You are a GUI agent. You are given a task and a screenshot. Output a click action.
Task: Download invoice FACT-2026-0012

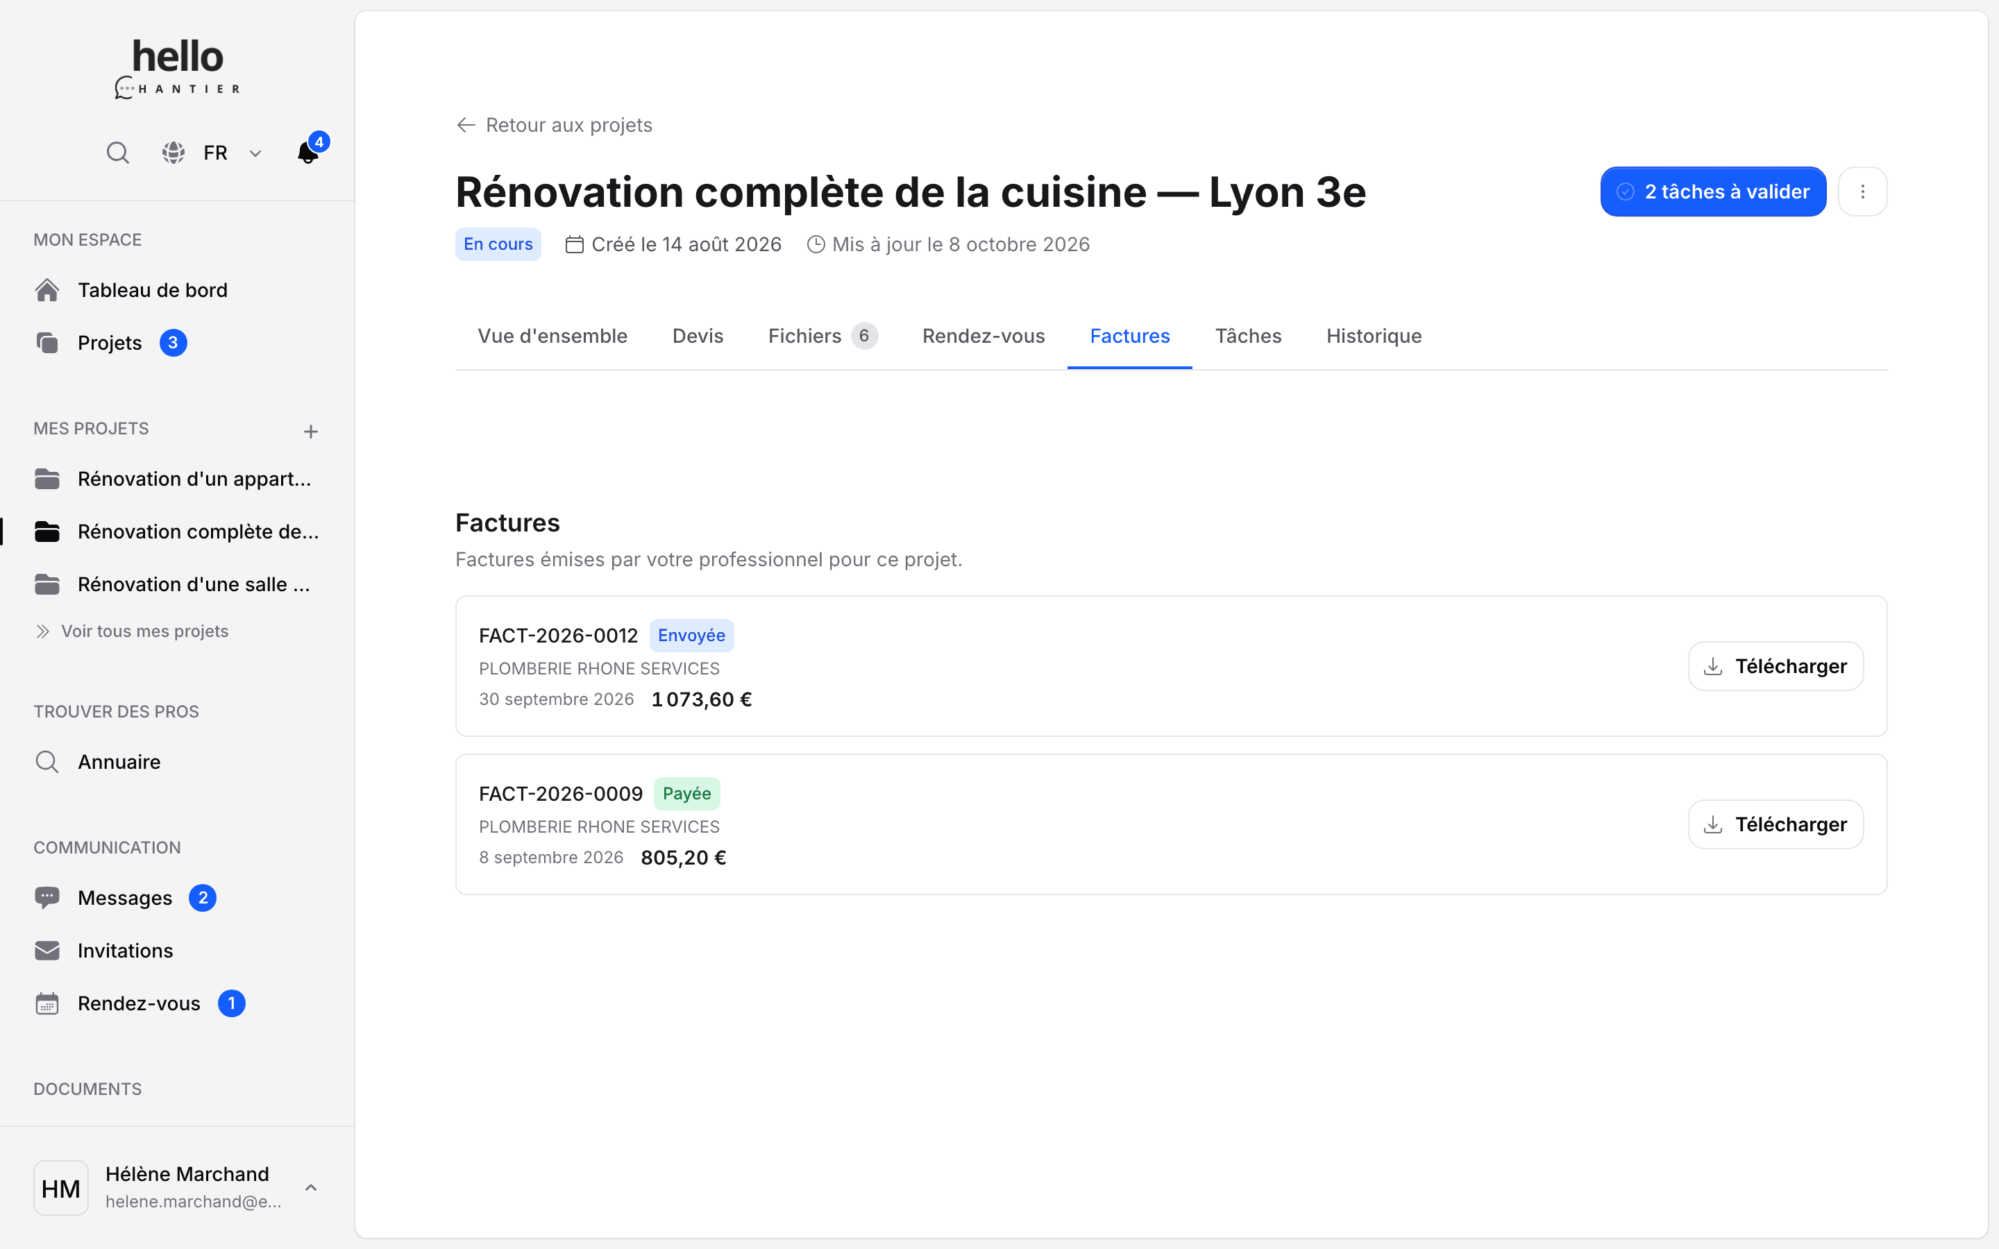tap(1776, 667)
